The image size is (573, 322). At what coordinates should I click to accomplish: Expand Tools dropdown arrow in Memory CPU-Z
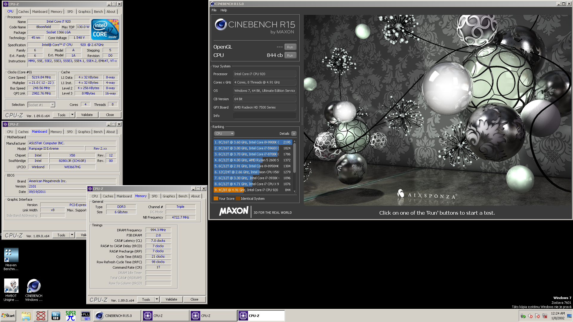coord(157,299)
